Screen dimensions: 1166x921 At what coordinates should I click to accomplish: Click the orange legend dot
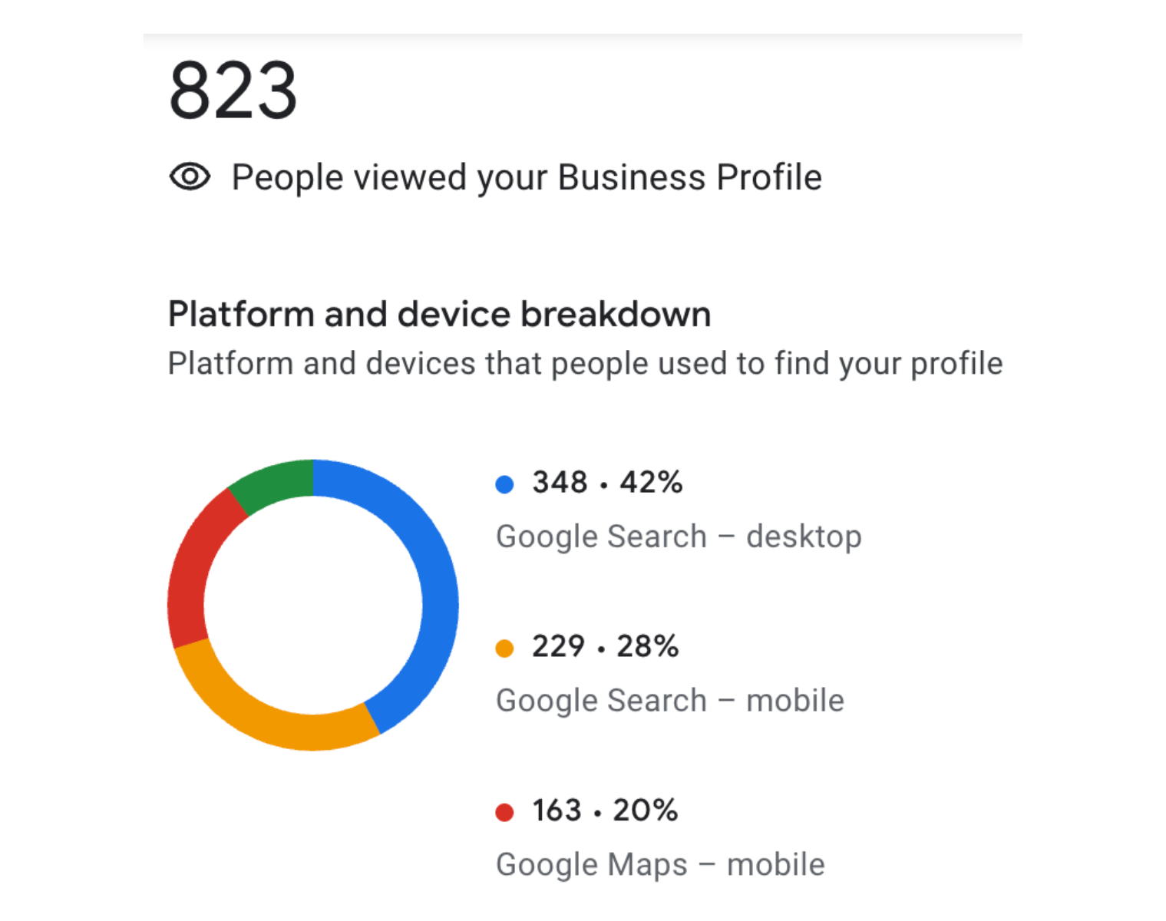click(x=504, y=649)
